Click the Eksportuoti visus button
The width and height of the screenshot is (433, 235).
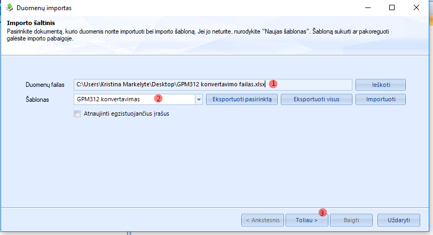pos(317,100)
